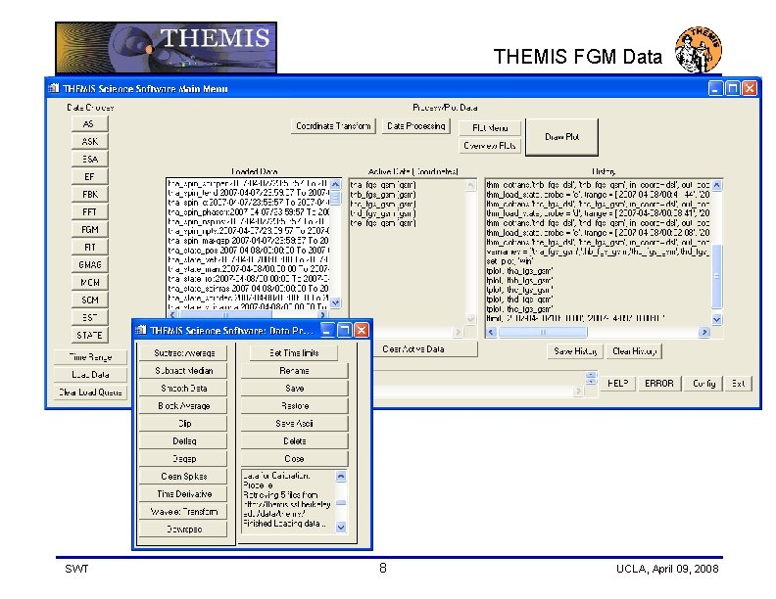Image resolution: width=776 pixels, height=599 pixels.
Task: Click the Degap button
Action: tap(183, 459)
